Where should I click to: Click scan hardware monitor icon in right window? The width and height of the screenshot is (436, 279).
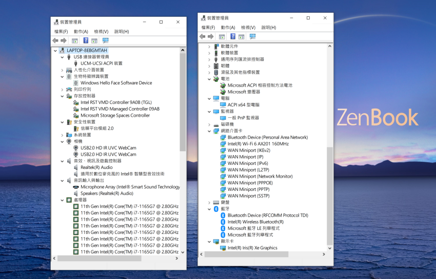tap(252, 36)
